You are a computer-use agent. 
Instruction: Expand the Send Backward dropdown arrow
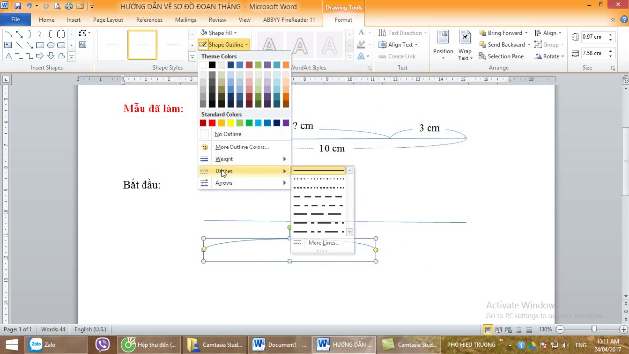pos(529,44)
